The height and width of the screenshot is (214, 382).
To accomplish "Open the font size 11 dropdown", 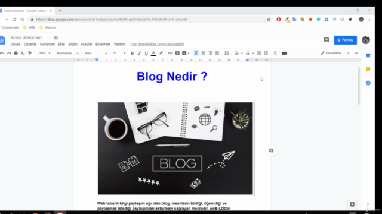I will (x=119, y=53).
